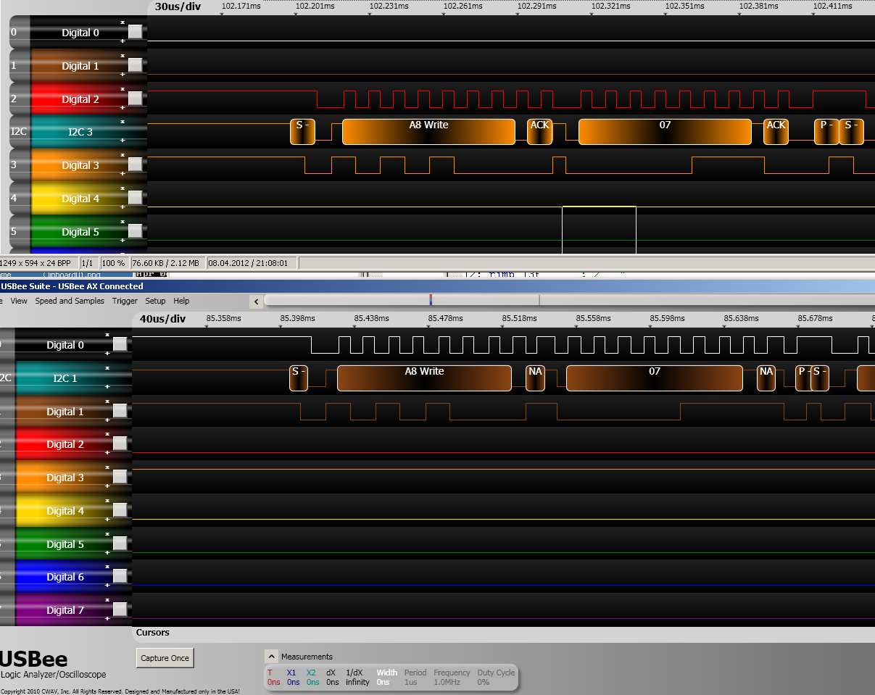The height and width of the screenshot is (695, 875).
Task: Click the 40us/div timebase label
Action: click(162, 319)
